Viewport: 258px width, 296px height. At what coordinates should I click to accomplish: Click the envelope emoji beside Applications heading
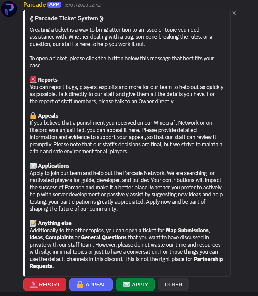click(33, 166)
